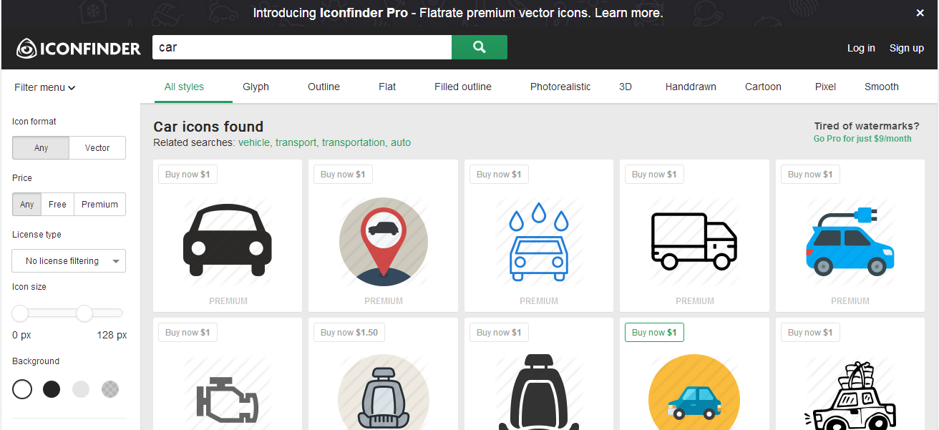Switch to the Flat style tab

point(387,87)
